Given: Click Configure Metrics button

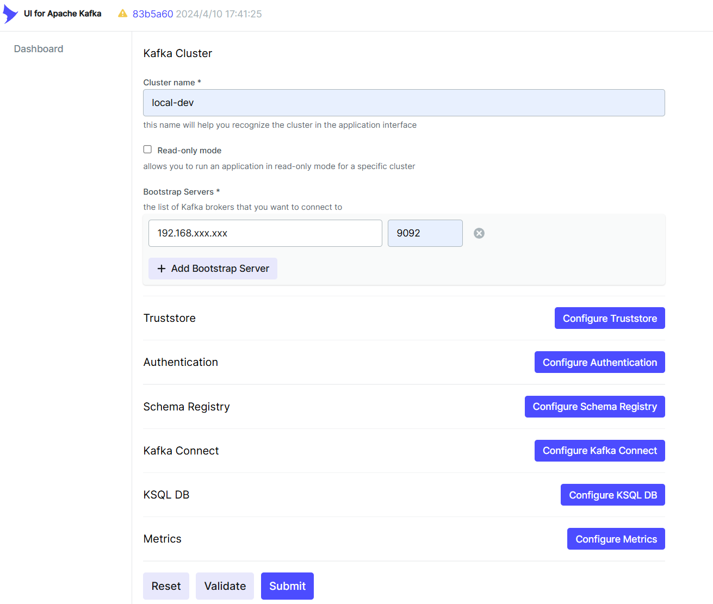Looking at the screenshot, I should click(616, 539).
